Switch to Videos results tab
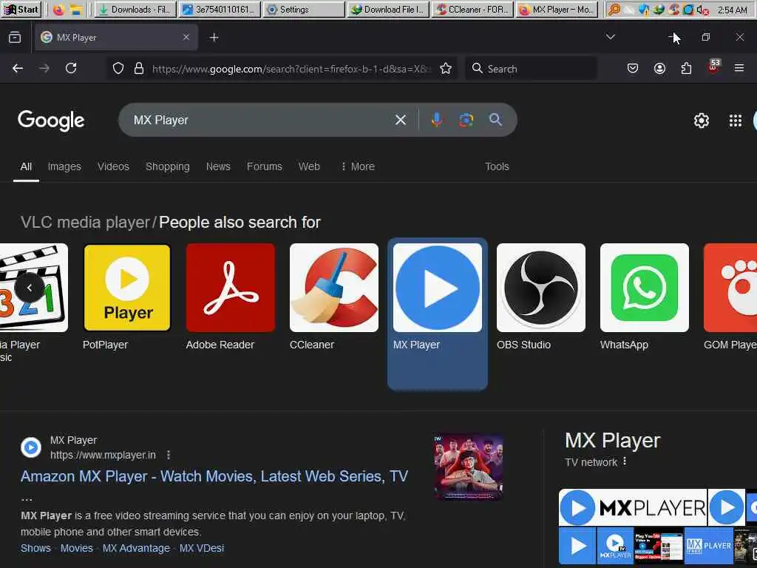The image size is (757, 568). pyautogui.click(x=113, y=166)
